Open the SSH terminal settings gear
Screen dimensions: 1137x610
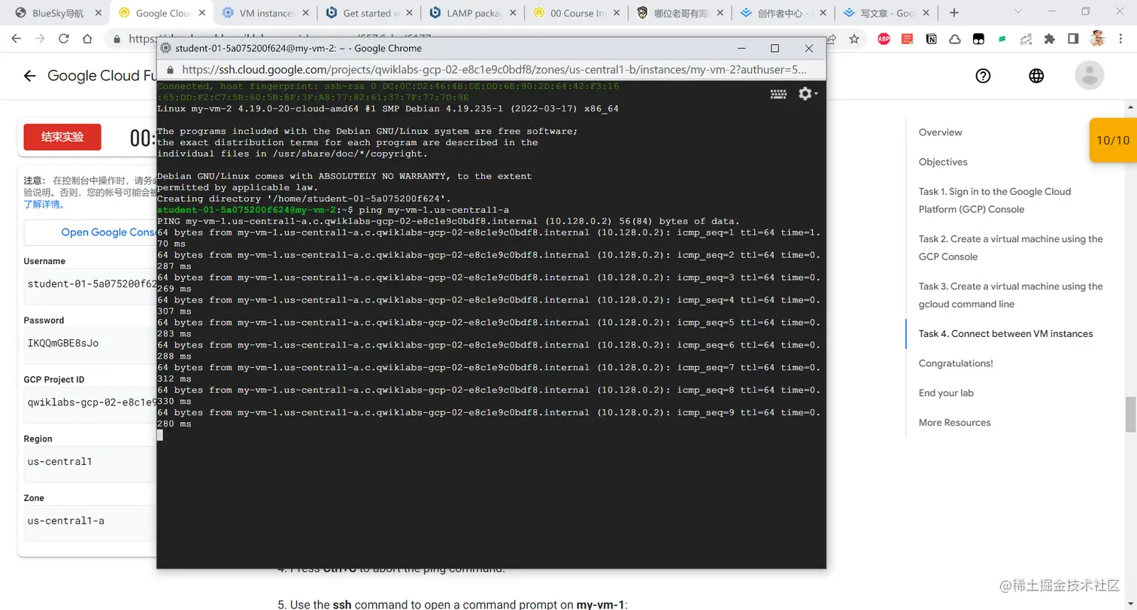click(808, 94)
